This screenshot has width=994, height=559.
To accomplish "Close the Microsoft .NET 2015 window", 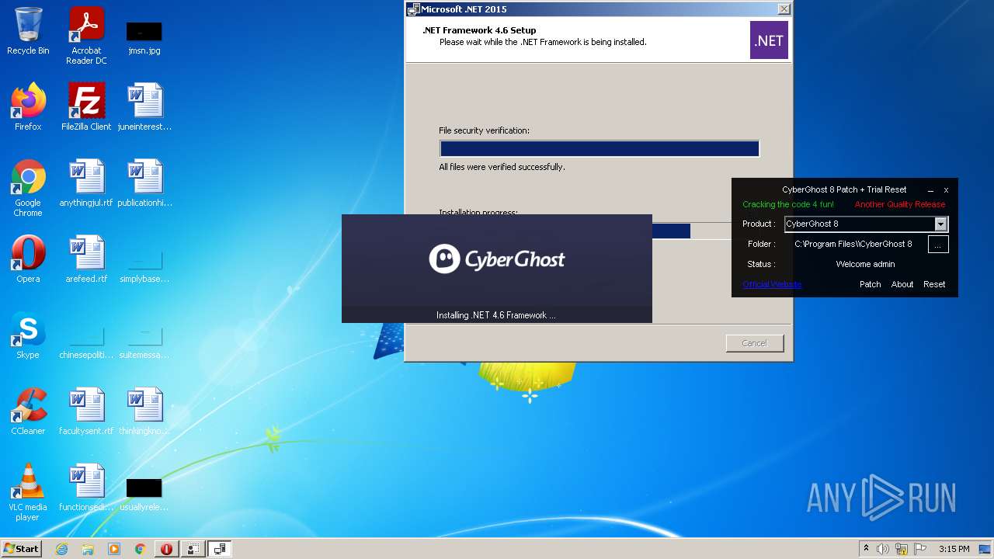I will pyautogui.click(x=784, y=9).
